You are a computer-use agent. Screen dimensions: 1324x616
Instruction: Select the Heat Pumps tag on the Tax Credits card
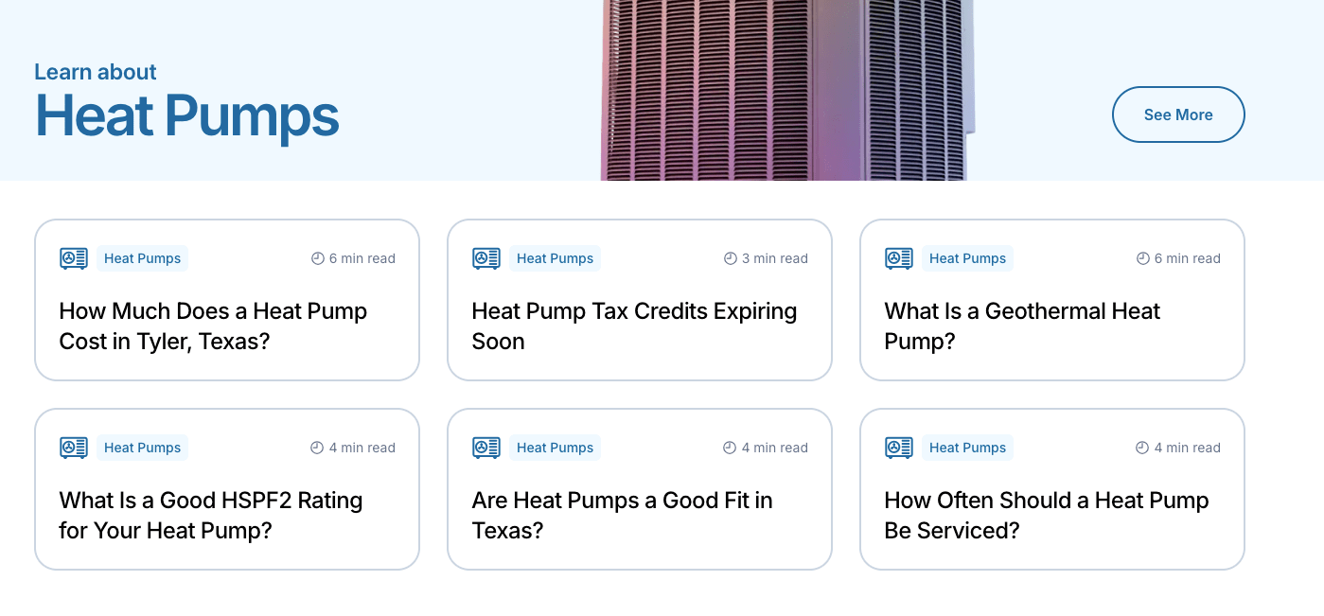tap(555, 257)
